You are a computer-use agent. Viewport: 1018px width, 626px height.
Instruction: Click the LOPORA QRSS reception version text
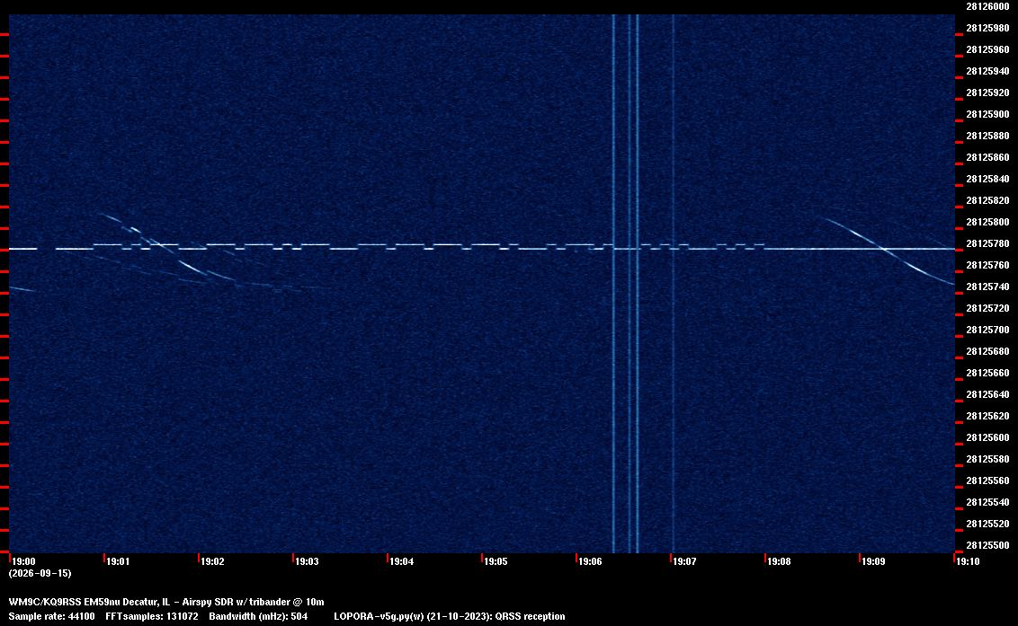(450, 616)
